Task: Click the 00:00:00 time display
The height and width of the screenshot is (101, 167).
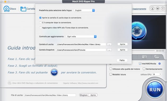Action: [160, 51]
